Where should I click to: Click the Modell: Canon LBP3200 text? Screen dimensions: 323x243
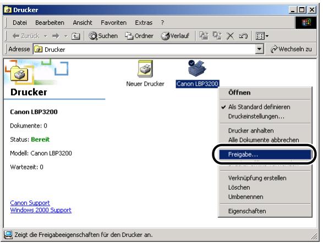41,153
